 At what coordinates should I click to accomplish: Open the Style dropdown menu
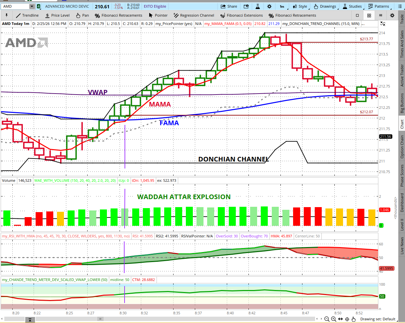click(x=299, y=6)
